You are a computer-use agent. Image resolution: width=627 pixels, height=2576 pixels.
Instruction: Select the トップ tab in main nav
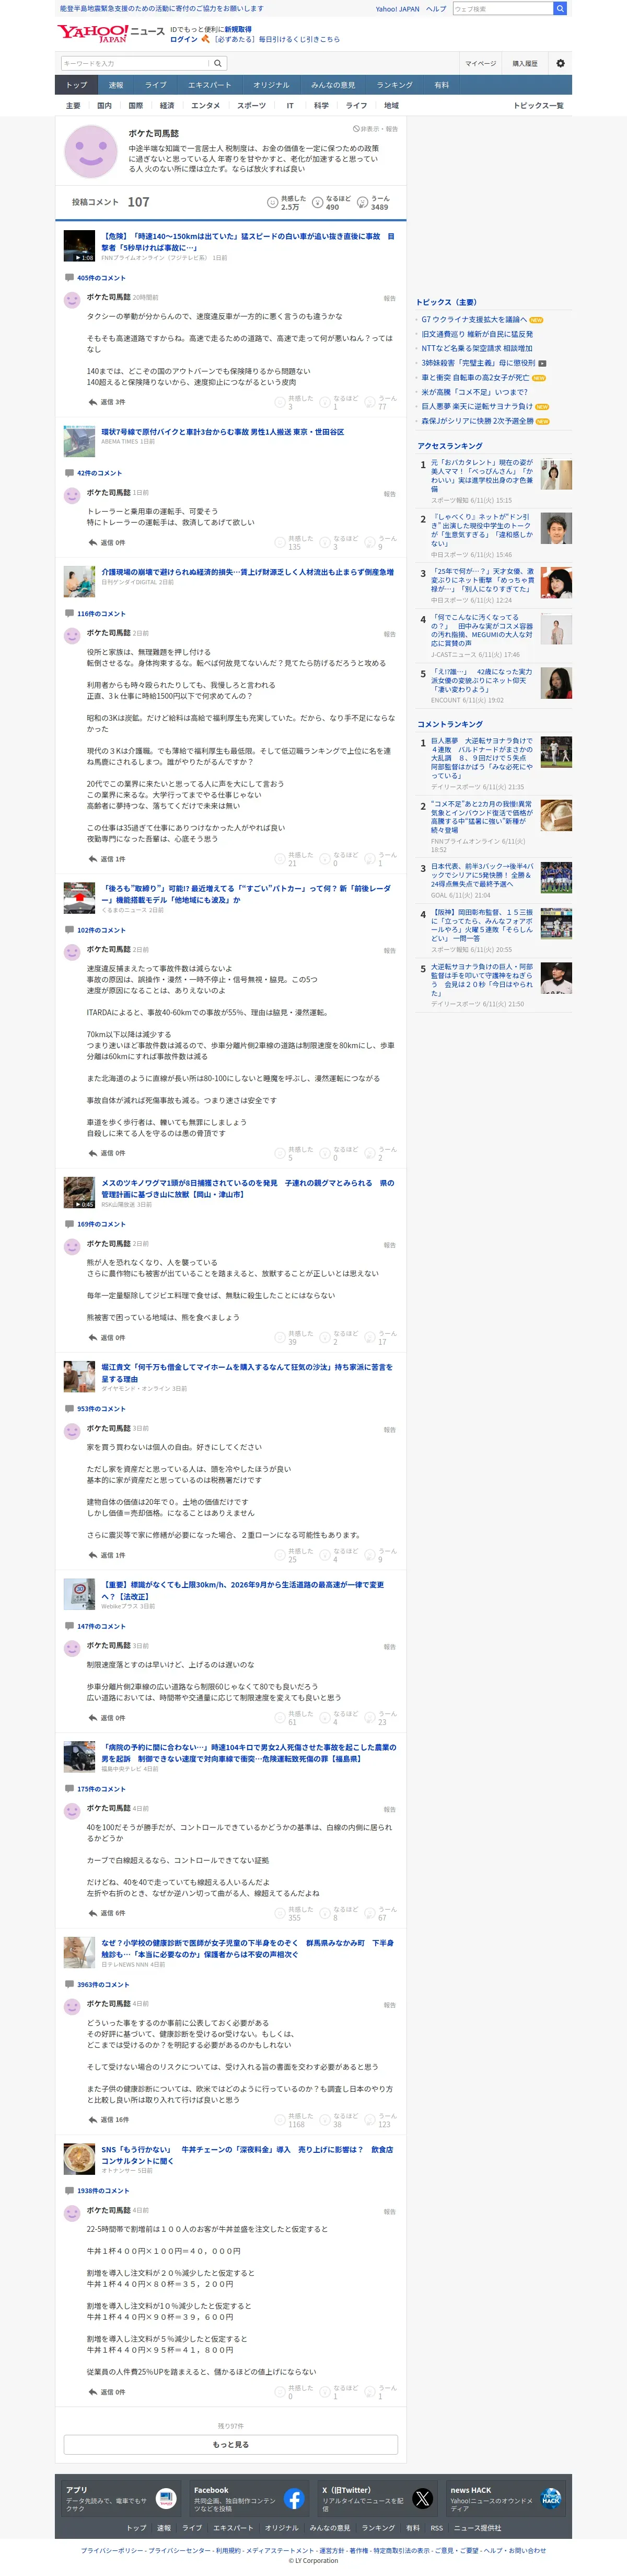77,85
